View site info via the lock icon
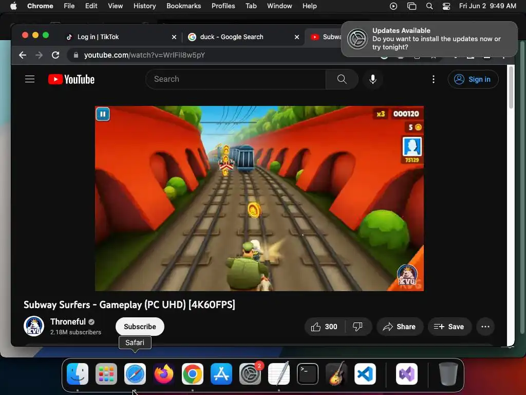 tap(76, 55)
